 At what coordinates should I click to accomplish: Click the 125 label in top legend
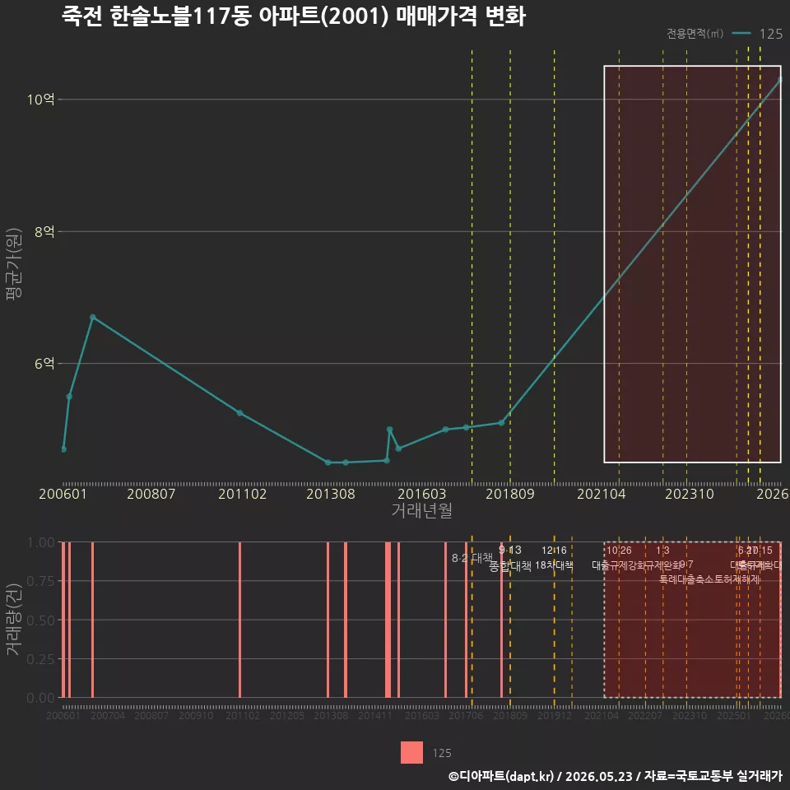tap(771, 34)
